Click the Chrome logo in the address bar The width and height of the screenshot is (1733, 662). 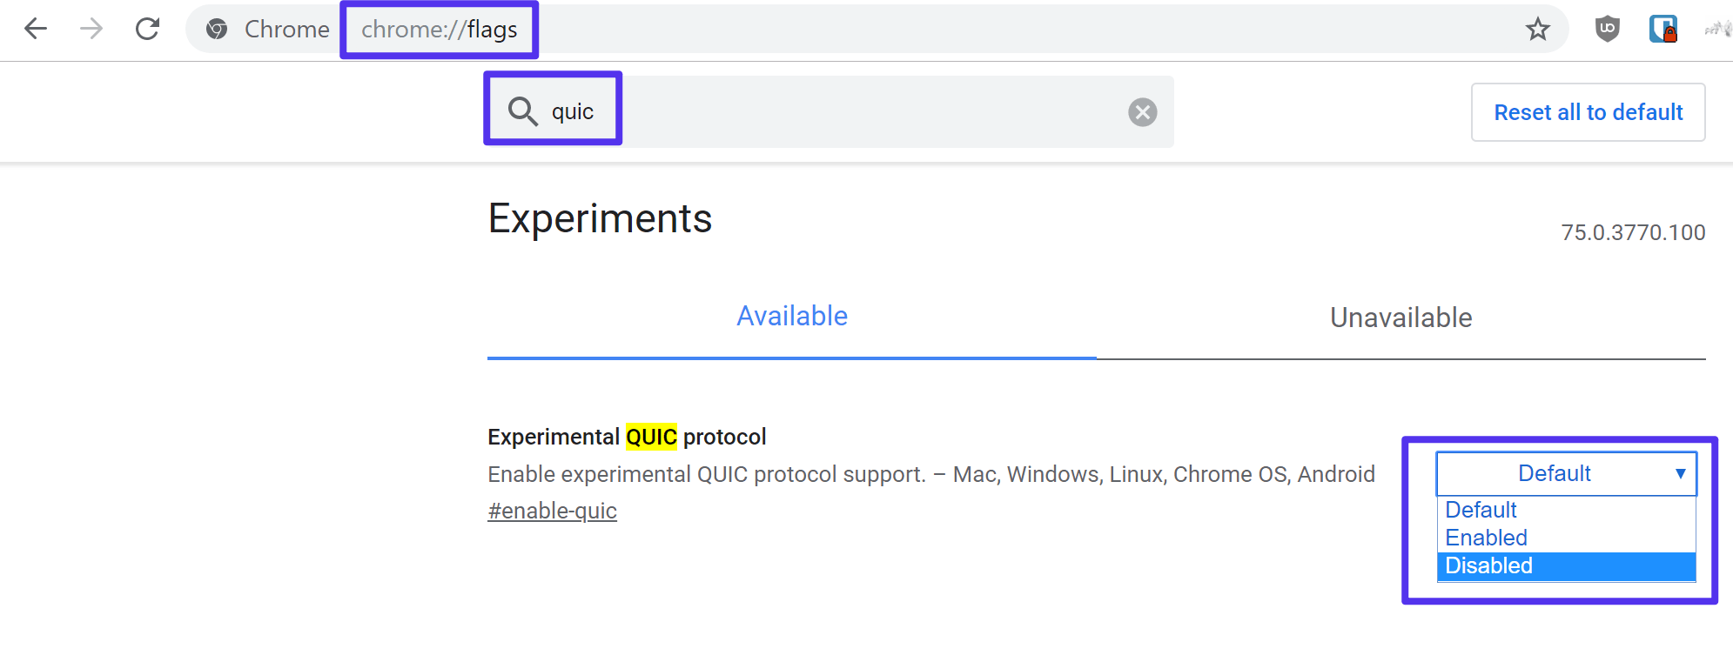[216, 29]
